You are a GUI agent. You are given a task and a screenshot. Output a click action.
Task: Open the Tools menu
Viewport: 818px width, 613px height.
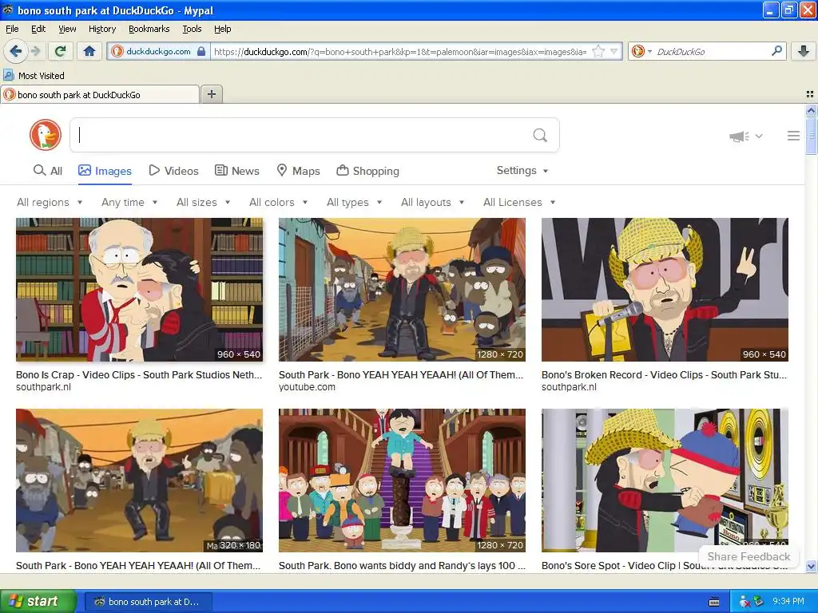coord(192,29)
